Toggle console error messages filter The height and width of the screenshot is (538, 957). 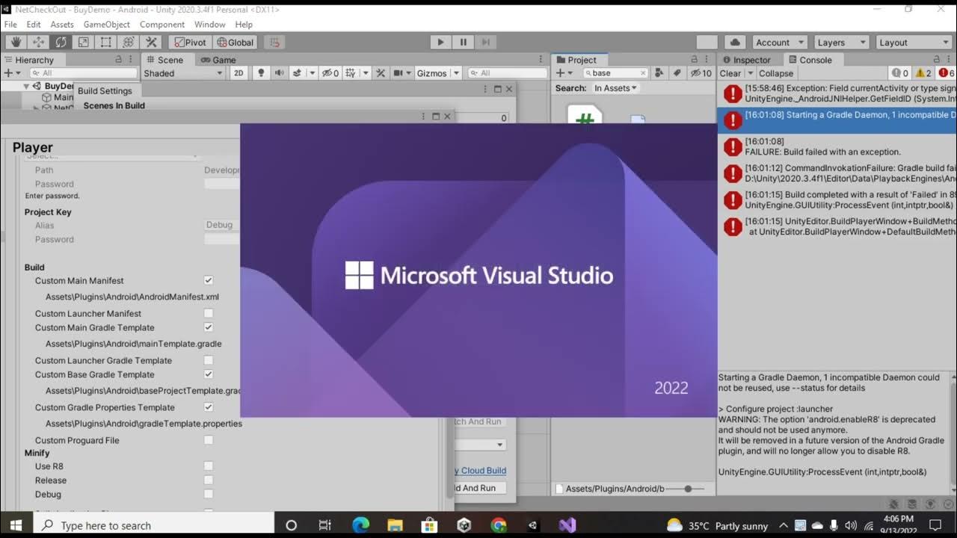[x=946, y=73]
